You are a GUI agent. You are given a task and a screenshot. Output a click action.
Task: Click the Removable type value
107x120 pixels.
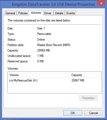(x=44, y=34)
